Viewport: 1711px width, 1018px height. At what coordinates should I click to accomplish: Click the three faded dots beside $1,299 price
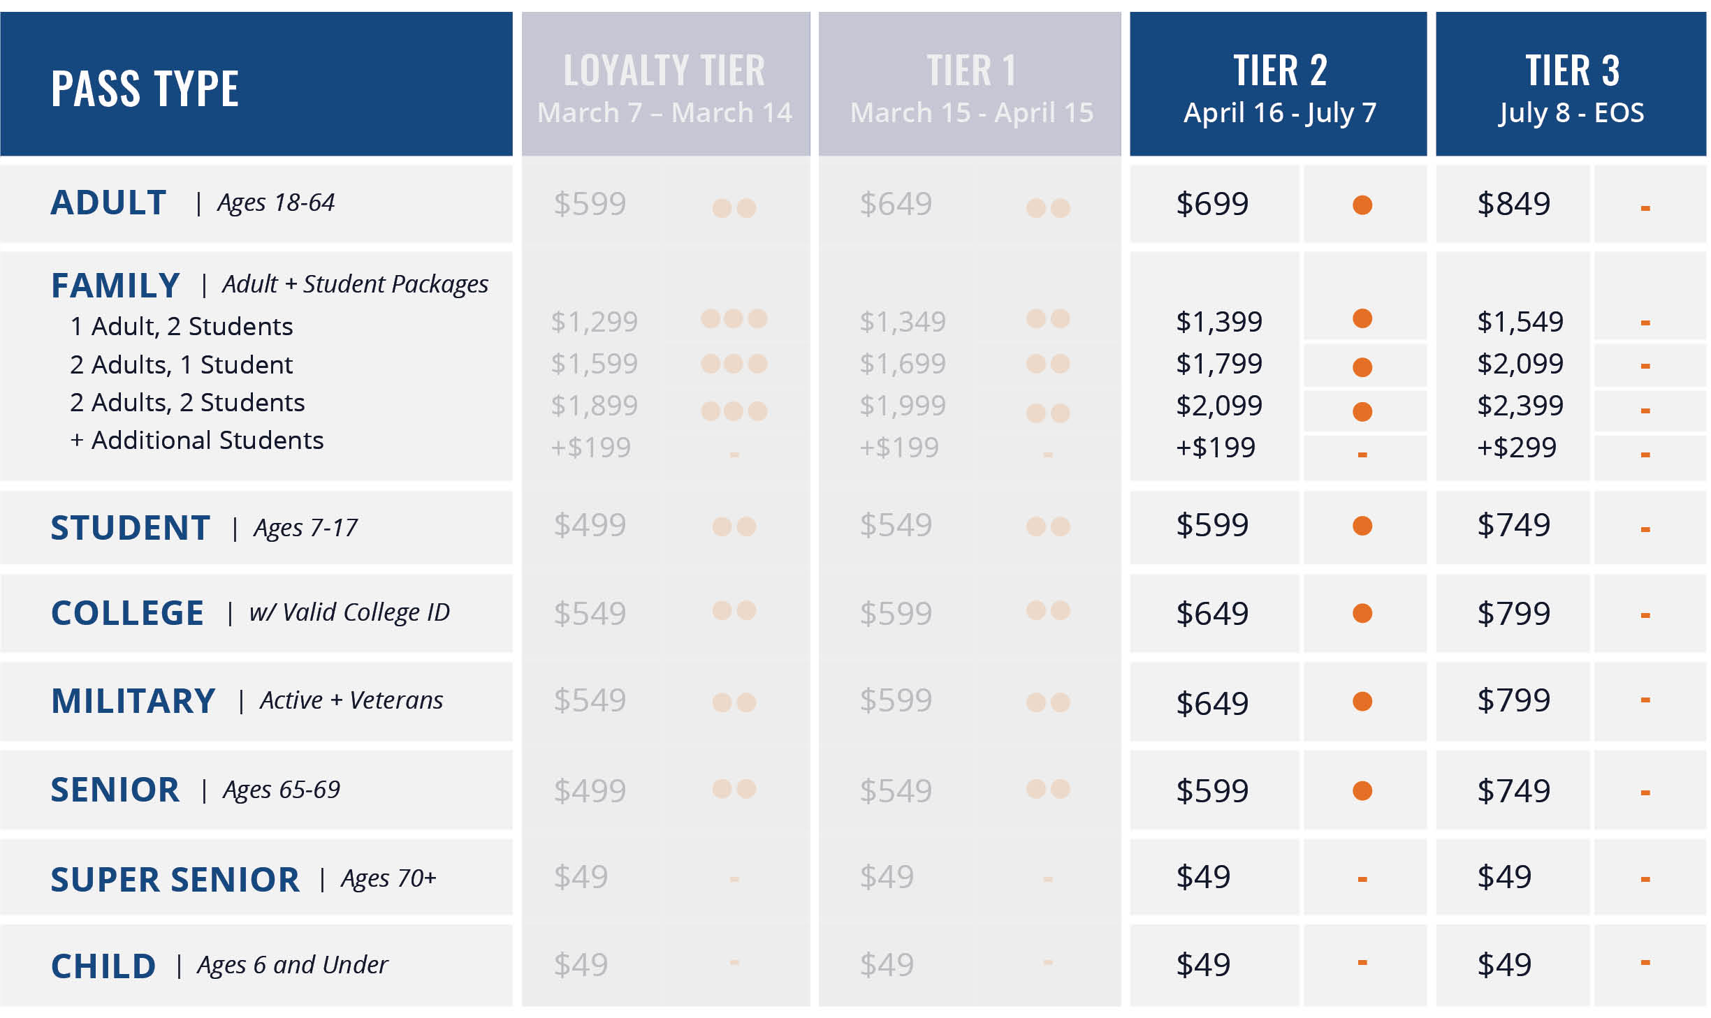pyautogui.click(x=734, y=319)
